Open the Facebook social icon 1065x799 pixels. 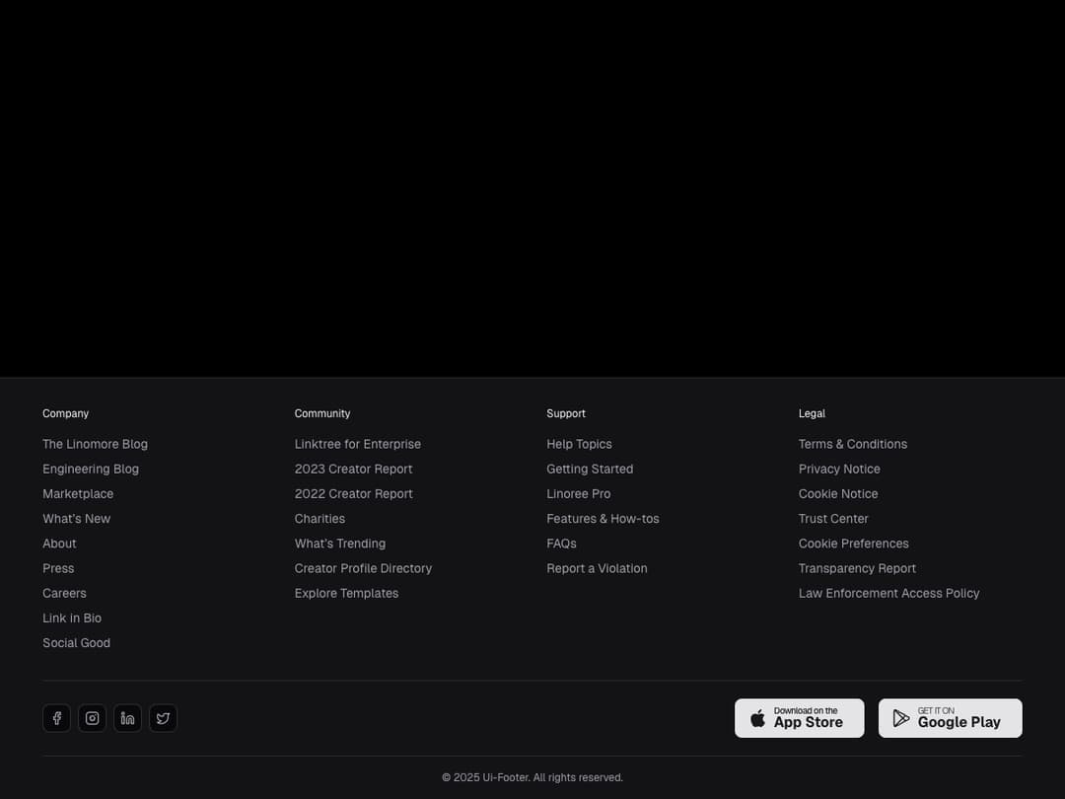56,718
